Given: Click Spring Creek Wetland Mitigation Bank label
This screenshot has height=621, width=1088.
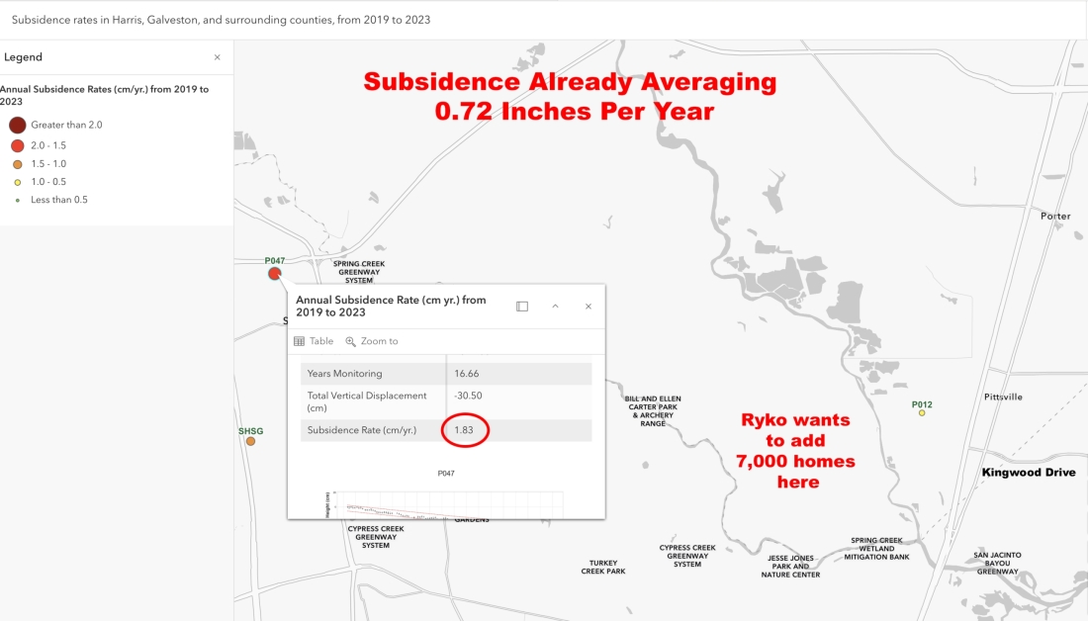Looking at the screenshot, I should [x=876, y=548].
